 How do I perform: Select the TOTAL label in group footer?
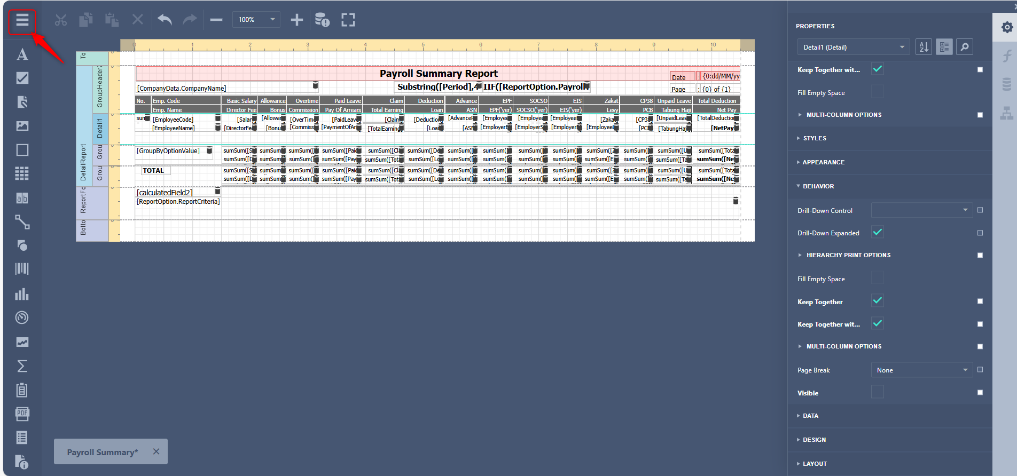pyautogui.click(x=155, y=171)
